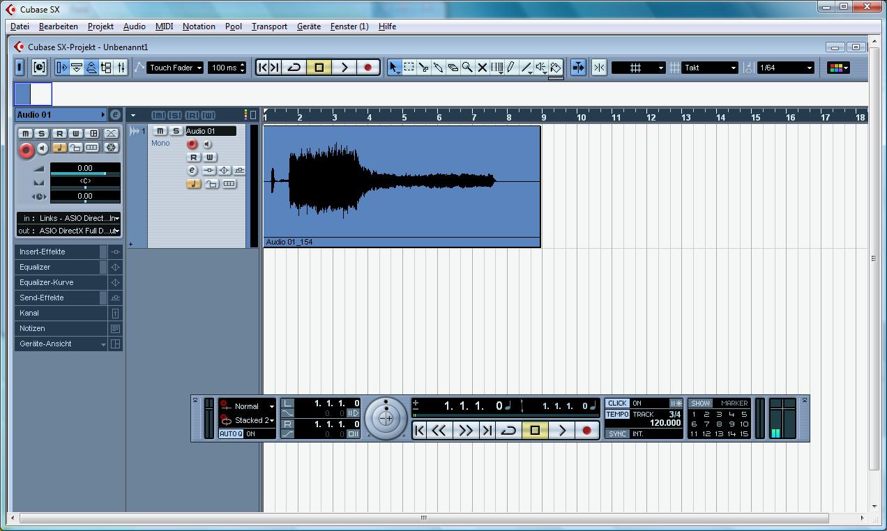Screen dimensions: 887x531
Task: Rewind using the transport panel button
Action: [x=438, y=431]
